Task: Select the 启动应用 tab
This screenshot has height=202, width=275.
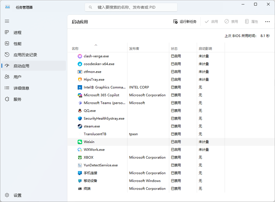Action: click(x=34, y=66)
